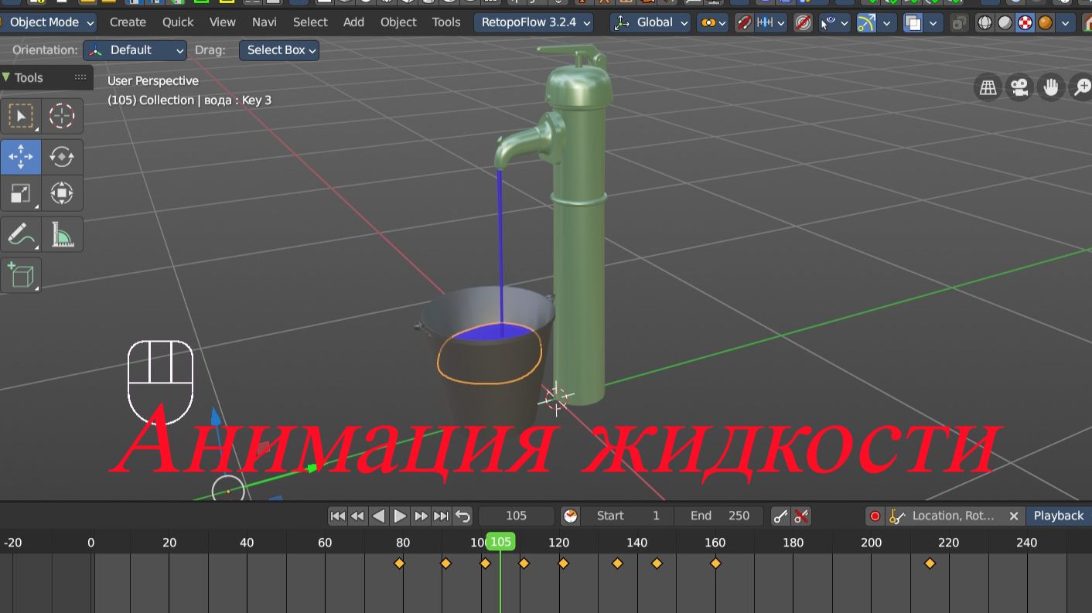This screenshot has height=613, width=1092.
Task: Open selectability and visibility dropdown
Action: pyautogui.click(x=834, y=22)
